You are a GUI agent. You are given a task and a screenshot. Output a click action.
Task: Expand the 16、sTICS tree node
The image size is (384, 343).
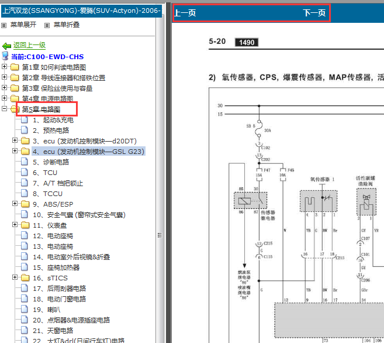(x=15, y=278)
